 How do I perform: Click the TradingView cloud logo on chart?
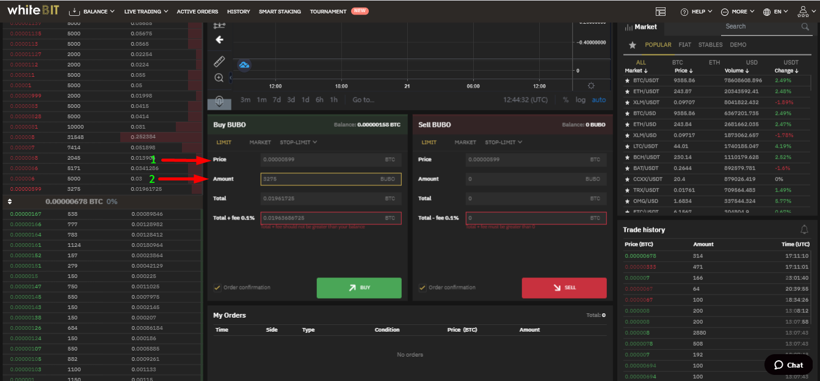[x=244, y=65]
